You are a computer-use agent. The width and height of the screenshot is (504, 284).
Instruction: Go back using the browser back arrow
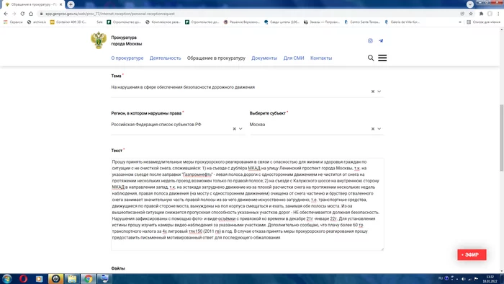pos(6,14)
